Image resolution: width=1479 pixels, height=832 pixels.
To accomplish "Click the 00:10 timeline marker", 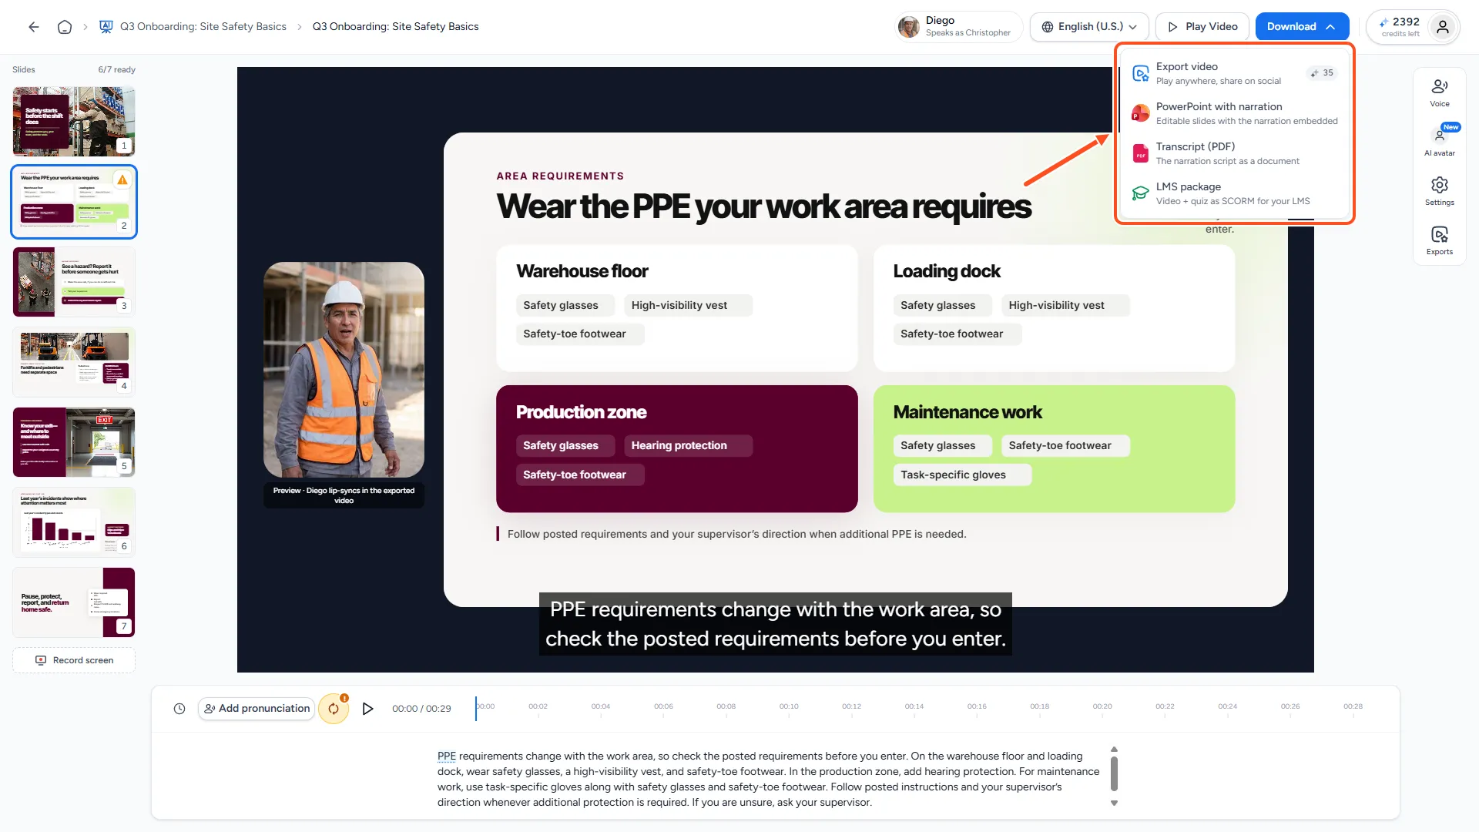I will [789, 706].
